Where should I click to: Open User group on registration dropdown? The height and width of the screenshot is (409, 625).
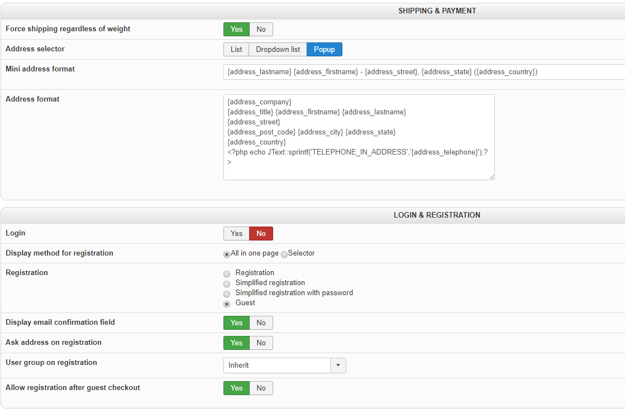[277, 365]
